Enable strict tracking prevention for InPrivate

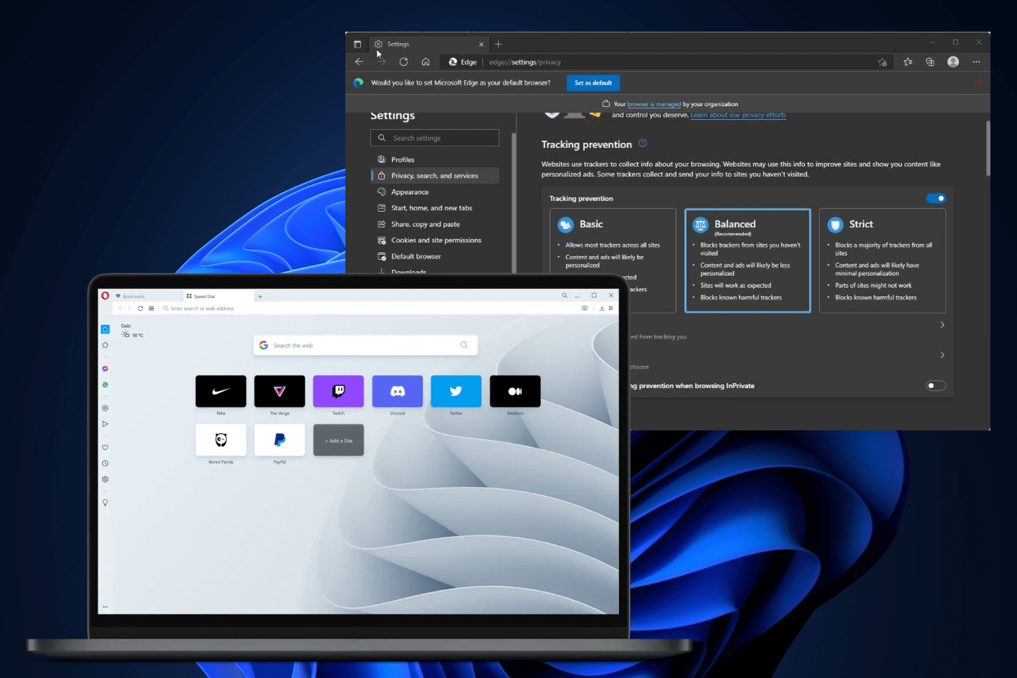(936, 386)
